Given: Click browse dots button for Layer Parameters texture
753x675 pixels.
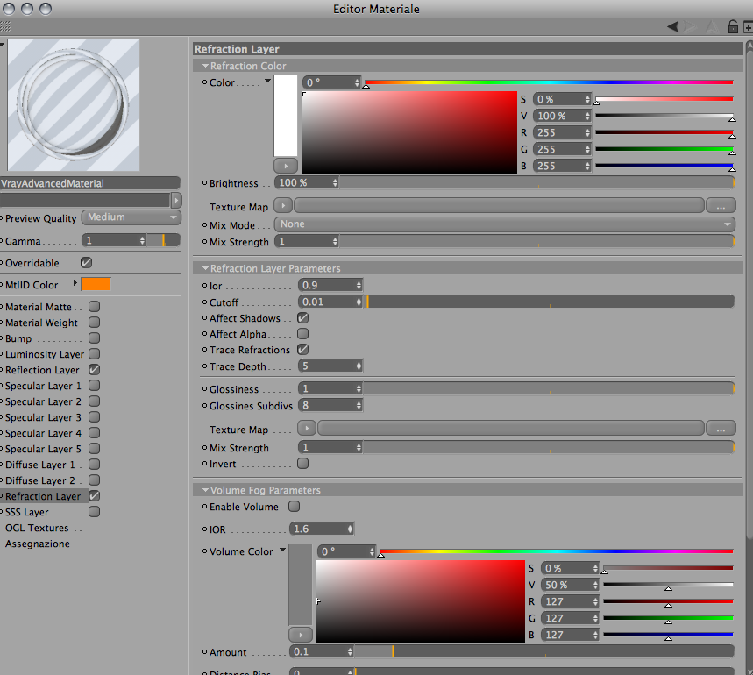Looking at the screenshot, I should click(721, 427).
